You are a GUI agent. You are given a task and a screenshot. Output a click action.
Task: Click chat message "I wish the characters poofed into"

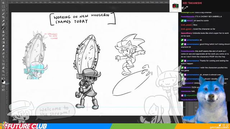coord(213,68)
